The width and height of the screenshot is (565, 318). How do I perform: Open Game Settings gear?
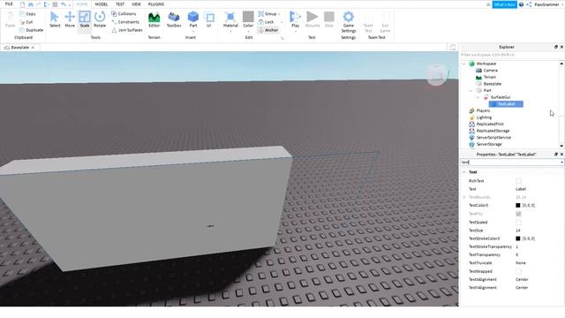(349, 21)
